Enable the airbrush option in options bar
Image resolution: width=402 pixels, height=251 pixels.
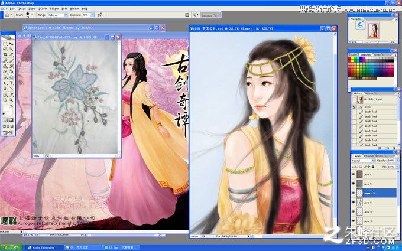100,15
